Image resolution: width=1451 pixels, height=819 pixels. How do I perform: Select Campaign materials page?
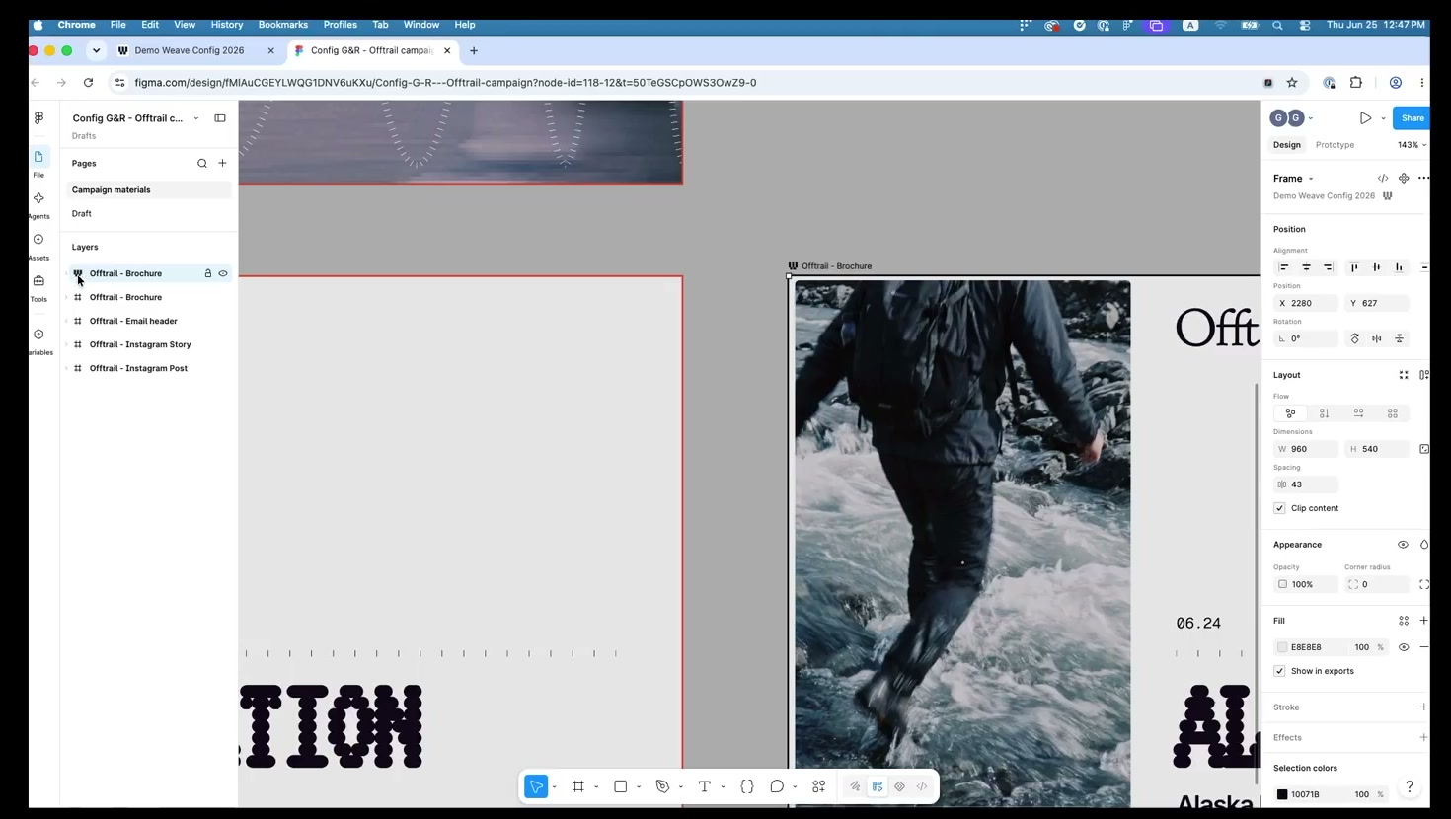pyautogui.click(x=149, y=189)
